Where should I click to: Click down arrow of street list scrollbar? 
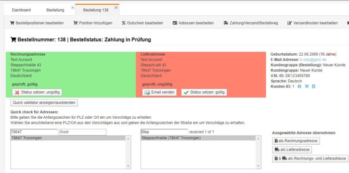tap(258, 166)
